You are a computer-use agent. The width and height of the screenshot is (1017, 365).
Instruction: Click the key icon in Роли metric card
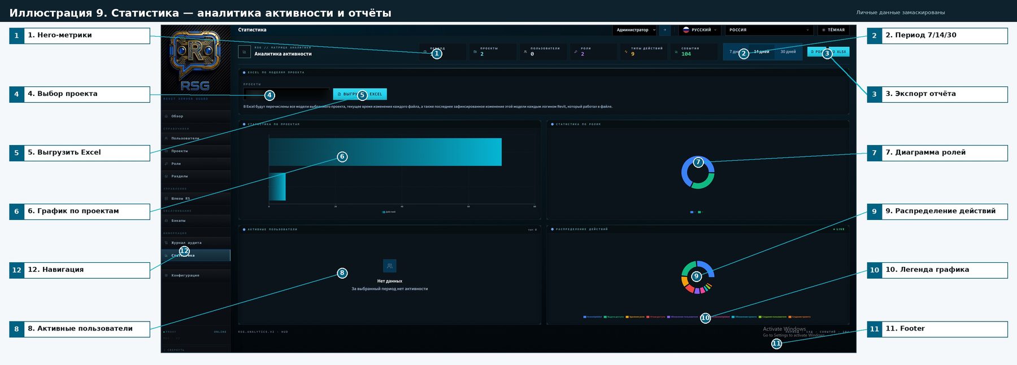576,52
